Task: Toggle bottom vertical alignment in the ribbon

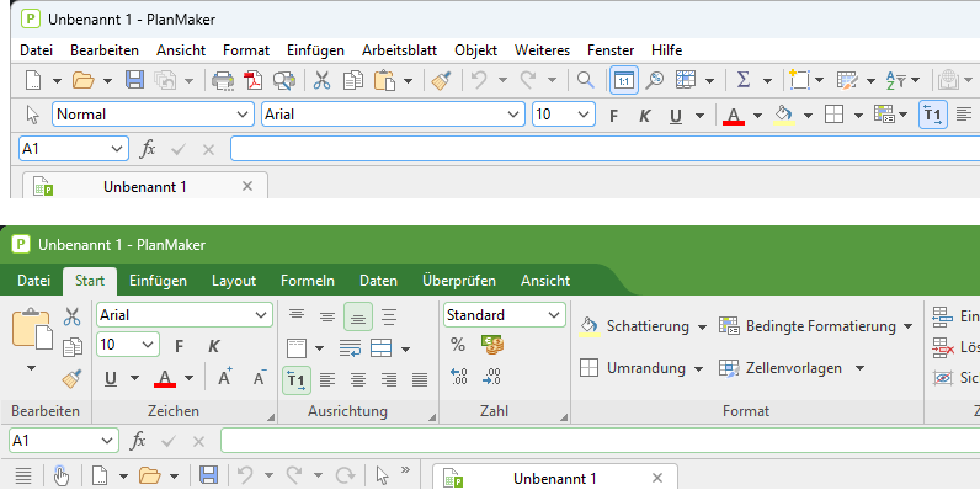Action: click(358, 317)
